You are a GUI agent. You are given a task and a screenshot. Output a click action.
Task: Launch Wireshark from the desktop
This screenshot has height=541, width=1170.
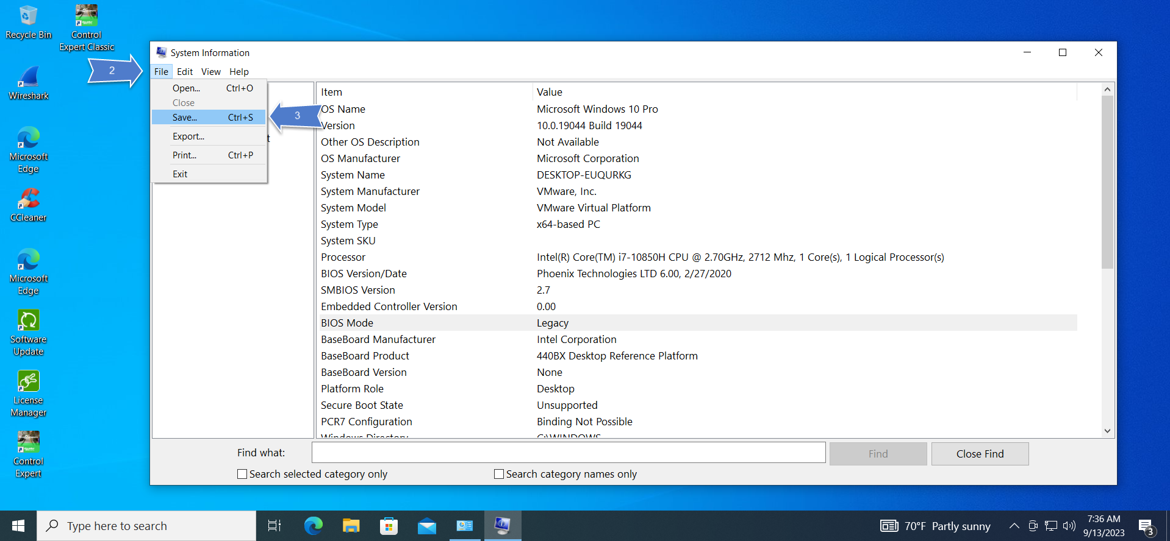[28, 83]
